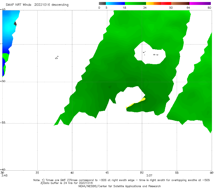Click the '-50' latitude axis label
214x188 pixels.
[3, 81]
